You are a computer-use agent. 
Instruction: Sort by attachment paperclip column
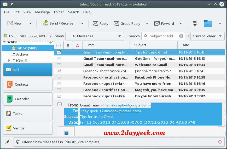pyautogui.click(x=68, y=45)
